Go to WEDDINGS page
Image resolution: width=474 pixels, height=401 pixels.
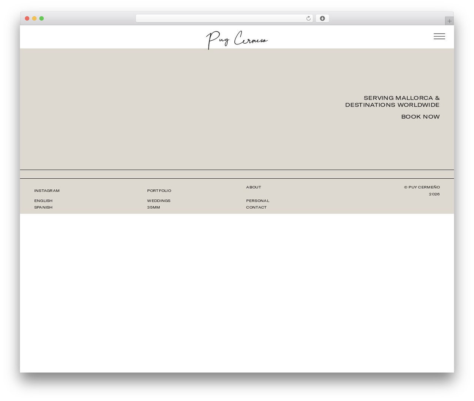(x=159, y=200)
